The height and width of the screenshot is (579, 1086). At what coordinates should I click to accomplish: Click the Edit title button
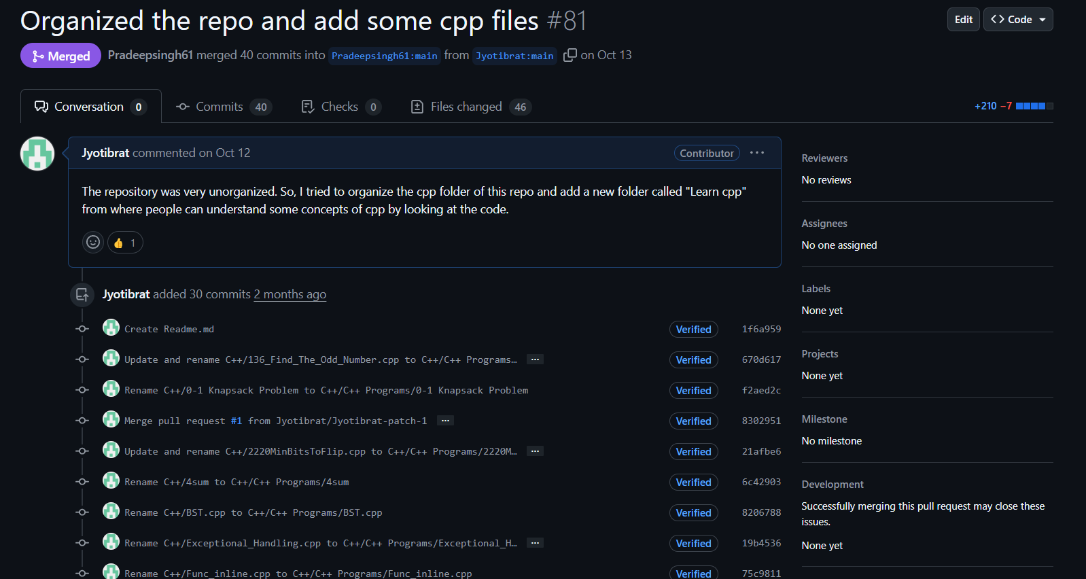click(963, 20)
